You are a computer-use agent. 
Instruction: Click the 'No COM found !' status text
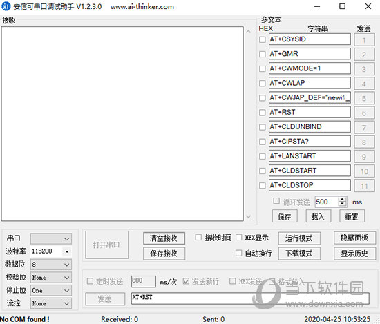pyautogui.click(x=24, y=319)
